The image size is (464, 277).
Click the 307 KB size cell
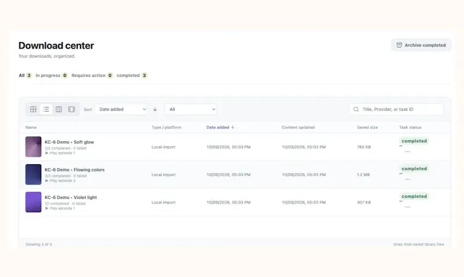pyautogui.click(x=364, y=202)
